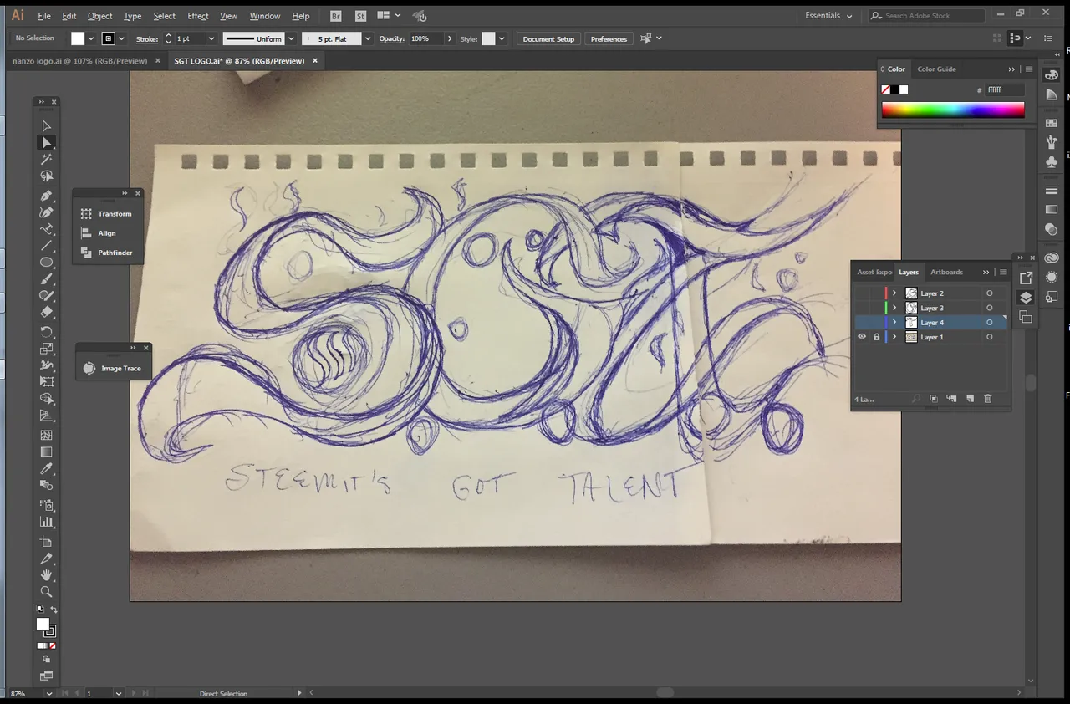The height and width of the screenshot is (704, 1070).
Task: Open the File menu
Action: click(x=44, y=16)
